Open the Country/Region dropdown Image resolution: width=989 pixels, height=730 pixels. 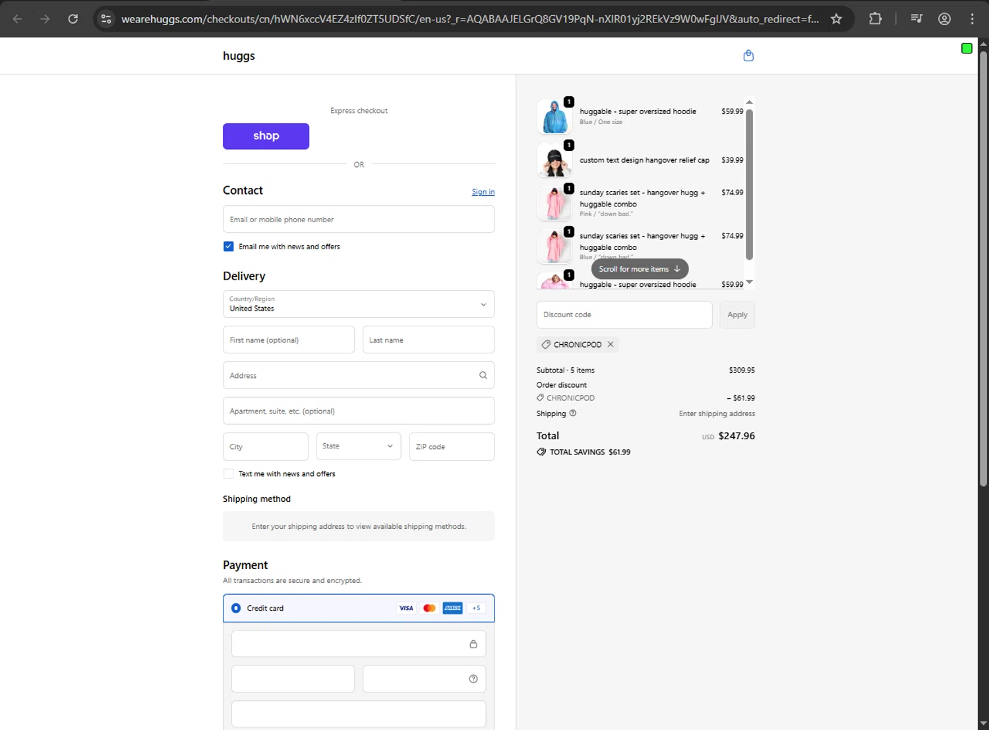coord(359,304)
